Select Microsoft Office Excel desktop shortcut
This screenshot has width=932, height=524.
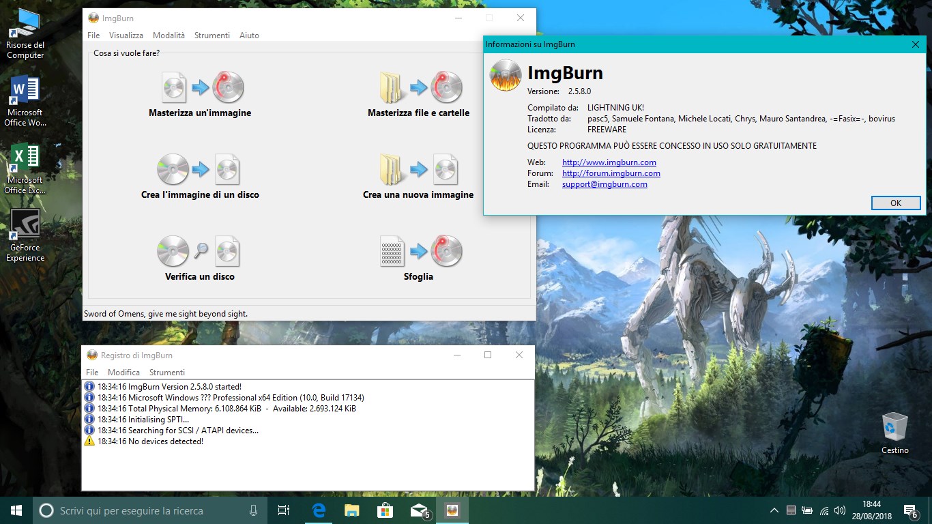click(x=25, y=169)
